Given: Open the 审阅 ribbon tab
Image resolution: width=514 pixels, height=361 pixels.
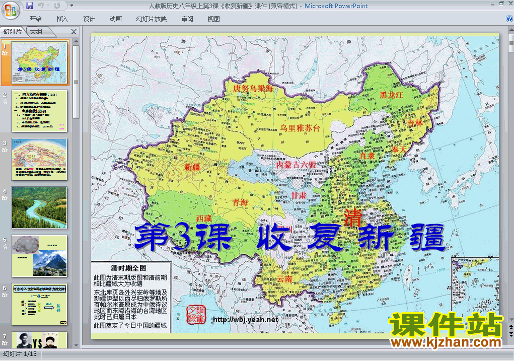Looking at the screenshot, I should click(187, 19).
